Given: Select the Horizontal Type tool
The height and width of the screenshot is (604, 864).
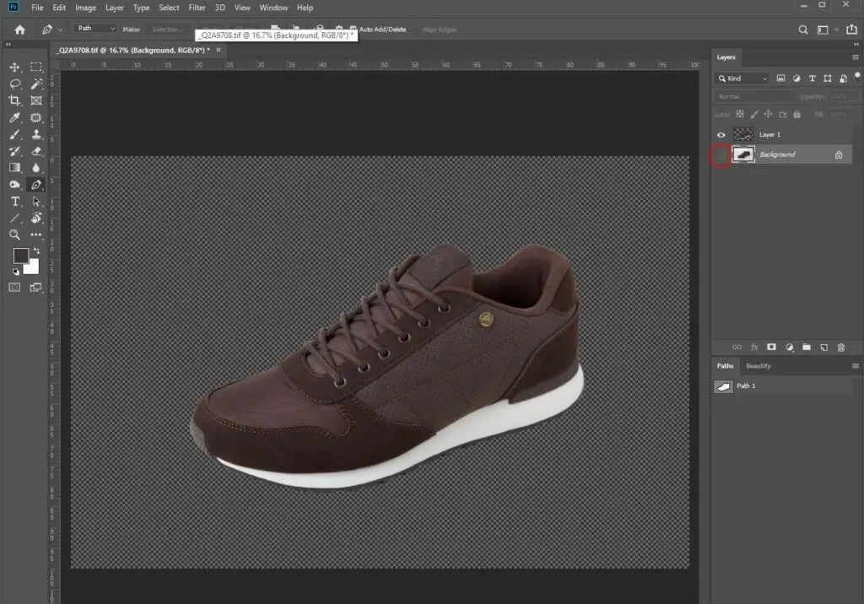Looking at the screenshot, I should 15,201.
